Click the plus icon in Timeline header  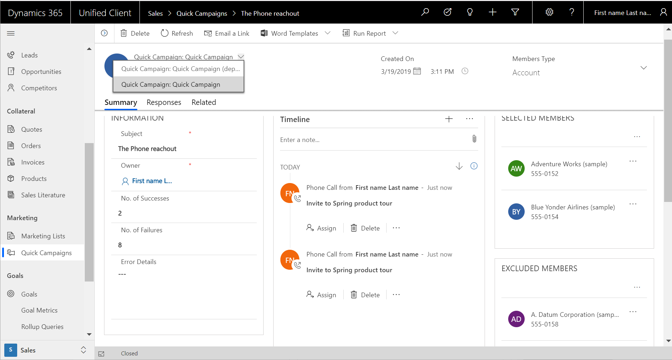[449, 119]
